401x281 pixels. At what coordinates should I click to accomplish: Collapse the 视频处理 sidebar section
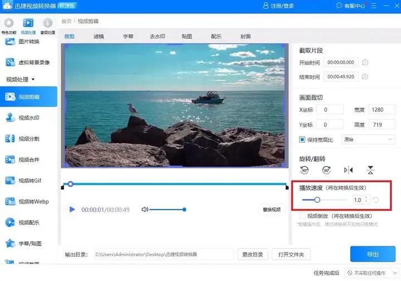[33, 79]
